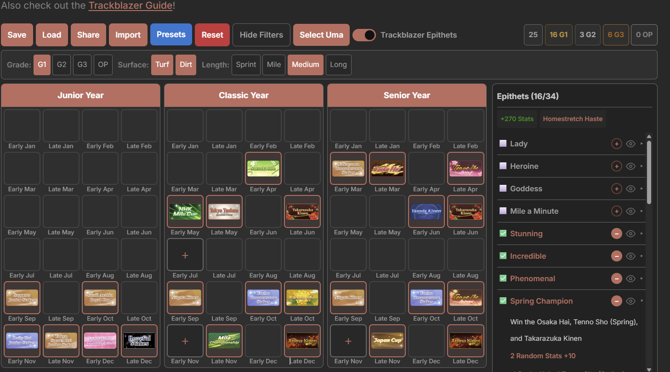Click the Yasuda Kinen race icon
This screenshot has height=372, width=670.
426,211
